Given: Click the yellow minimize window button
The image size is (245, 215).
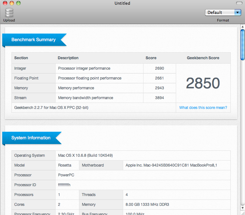Looking at the screenshot, I should (x=12, y=3).
